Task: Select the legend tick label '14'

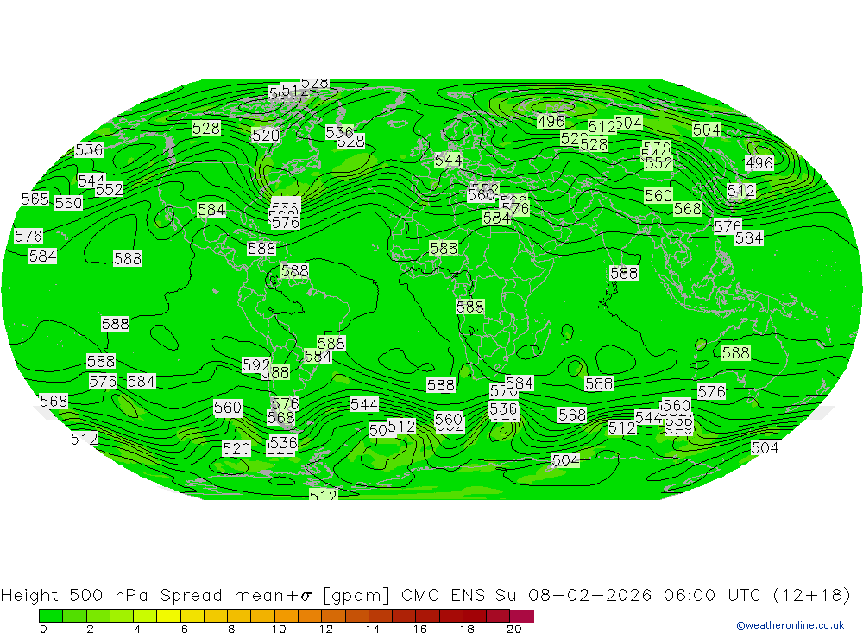Action: [x=373, y=629]
